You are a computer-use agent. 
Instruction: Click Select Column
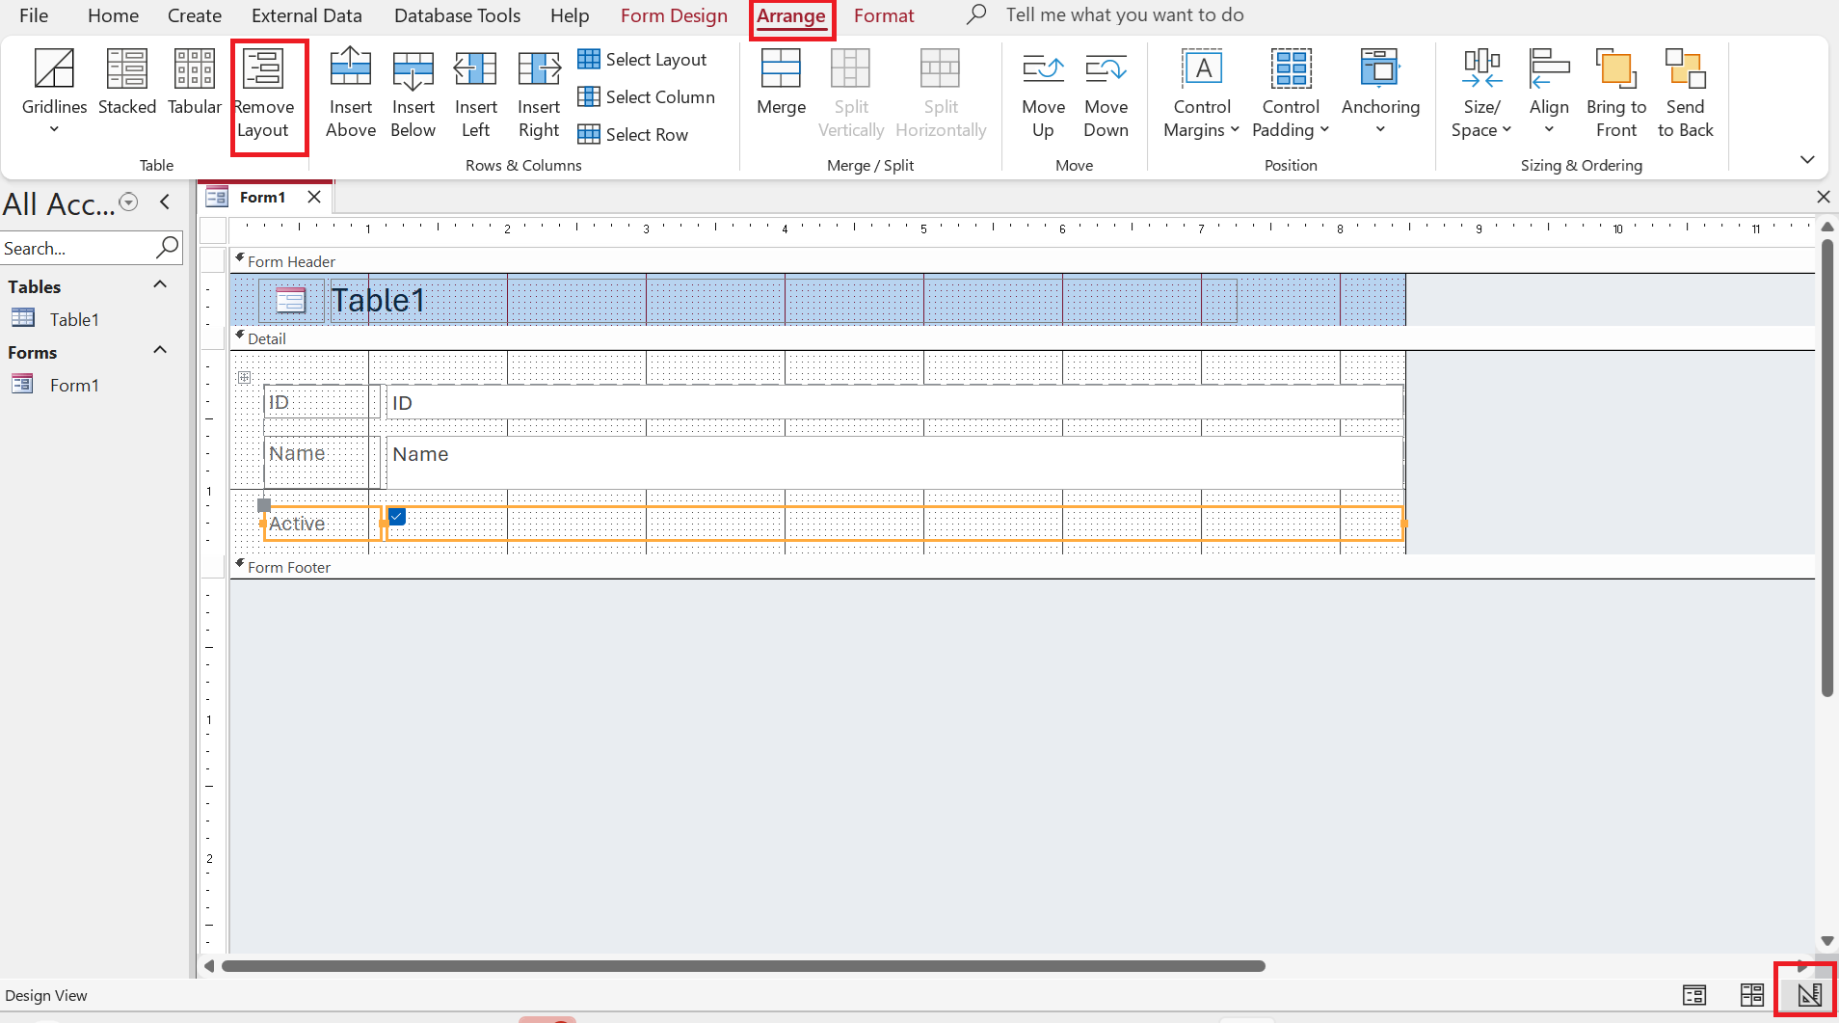point(646,97)
